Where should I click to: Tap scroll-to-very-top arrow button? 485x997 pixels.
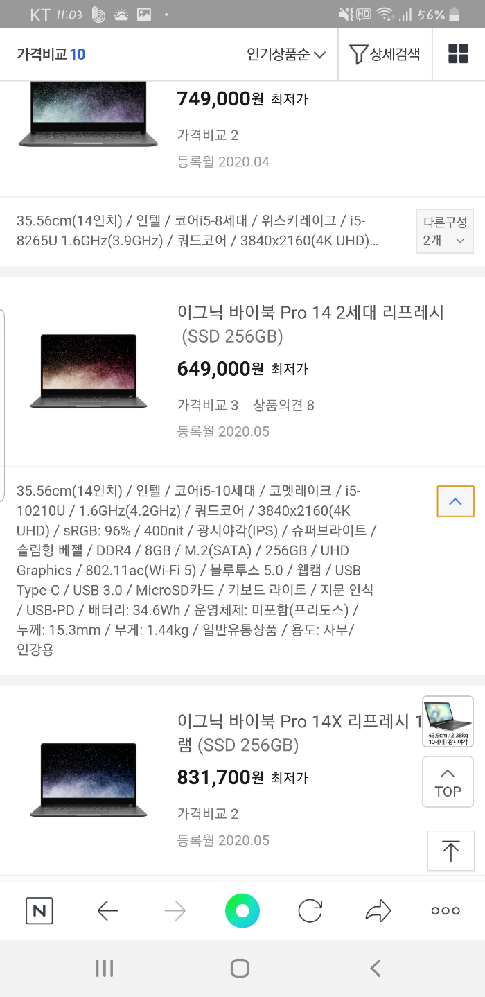tap(450, 851)
